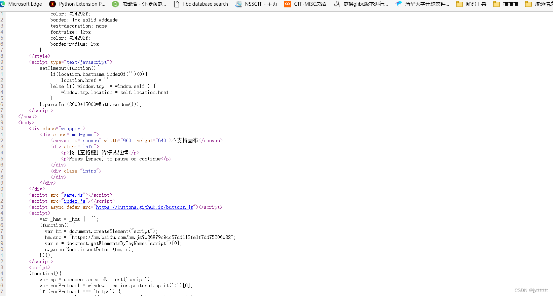553x296 pixels.
Task: Click the 'var curProtocol' line
Action: pos(116,286)
